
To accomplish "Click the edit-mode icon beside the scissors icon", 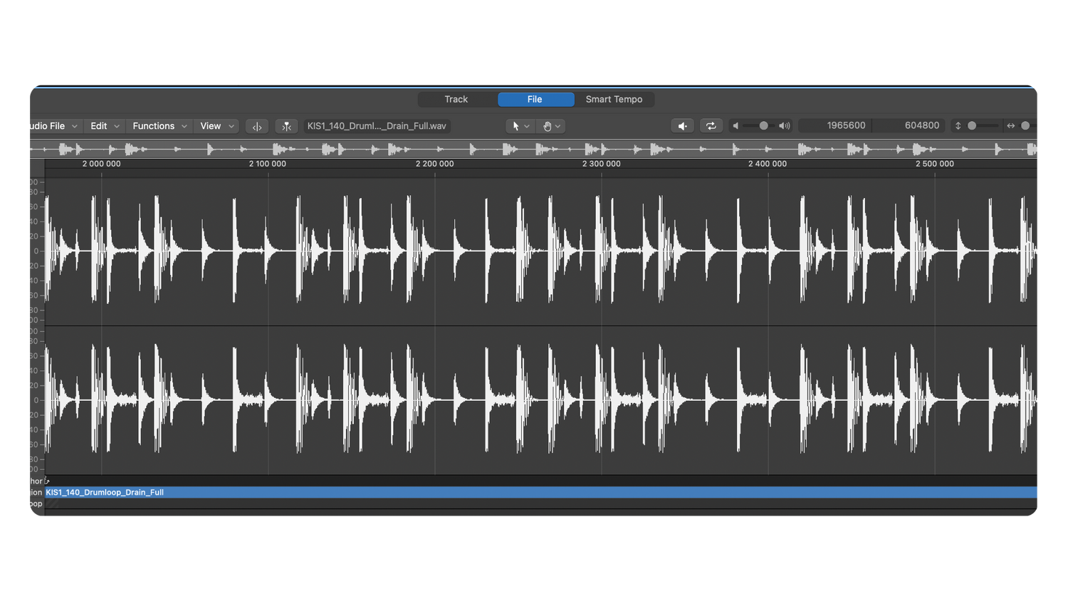I will click(256, 126).
